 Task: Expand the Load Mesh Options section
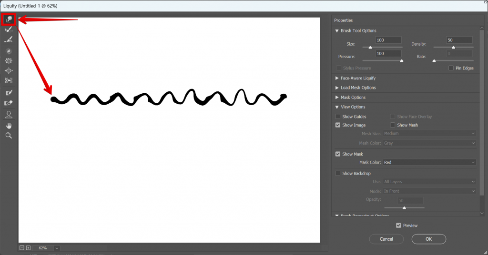tap(337, 88)
